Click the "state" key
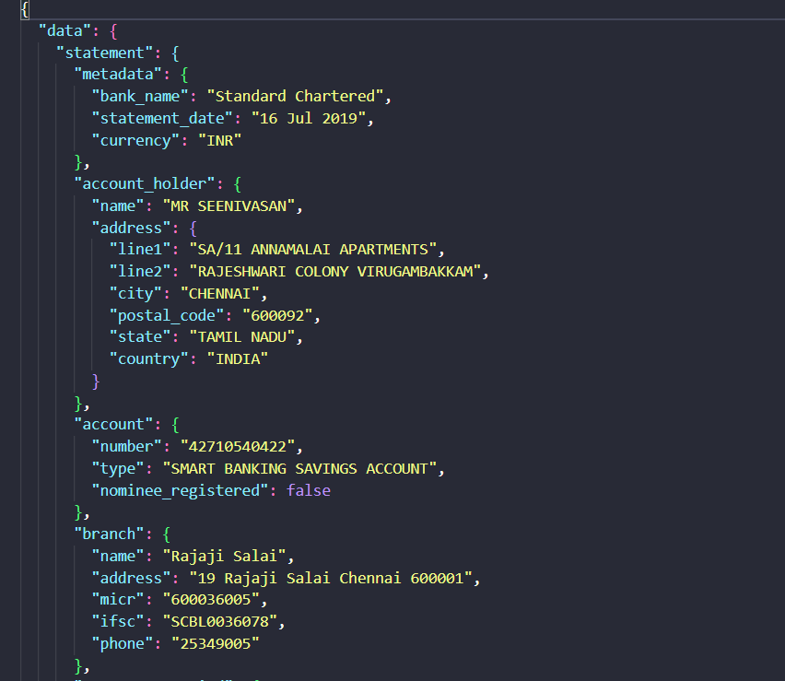Screen dimensions: 785x681 [140, 336]
